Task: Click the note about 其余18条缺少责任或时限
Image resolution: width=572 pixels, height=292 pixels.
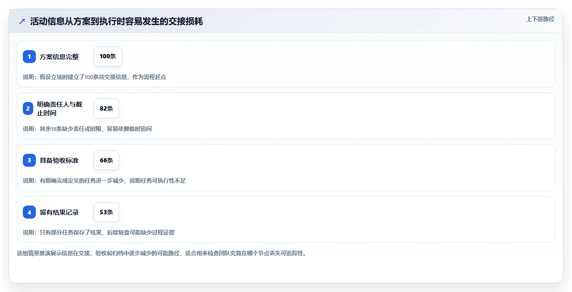Action: tap(87, 129)
